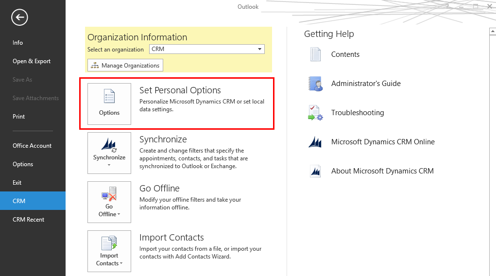Open the Options button with checklist icon
Screen dimensions: 496x276
109,103
